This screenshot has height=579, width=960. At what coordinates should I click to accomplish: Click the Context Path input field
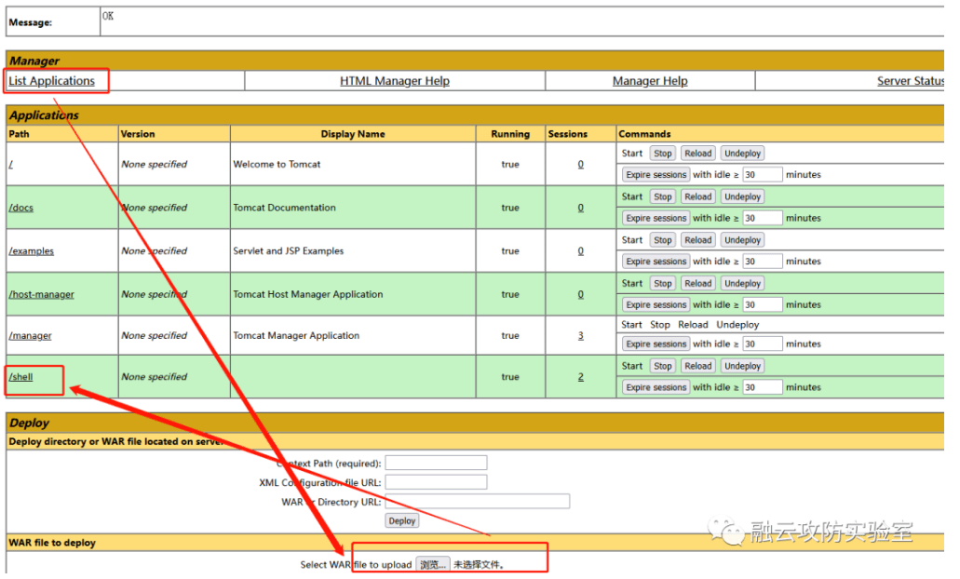(436, 463)
